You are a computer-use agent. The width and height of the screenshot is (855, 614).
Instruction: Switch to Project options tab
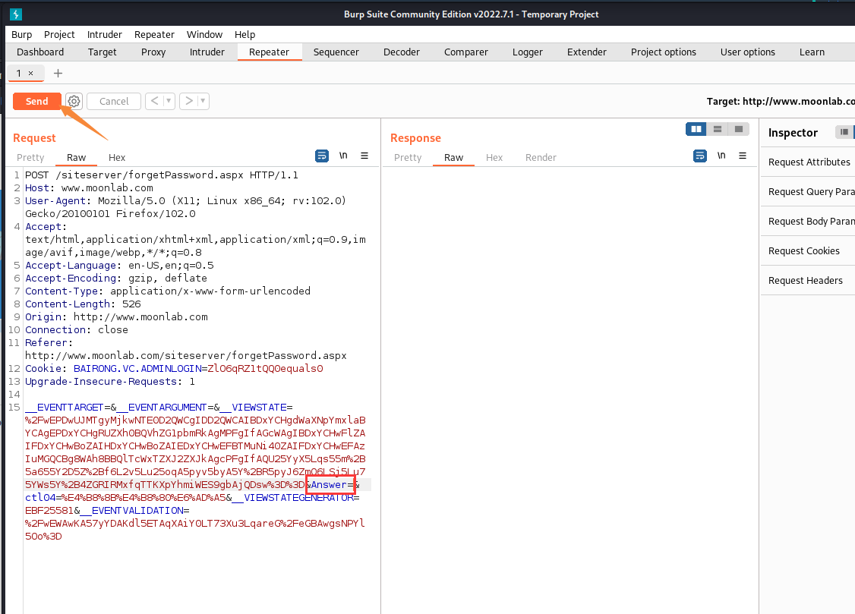(x=663, y=52)
